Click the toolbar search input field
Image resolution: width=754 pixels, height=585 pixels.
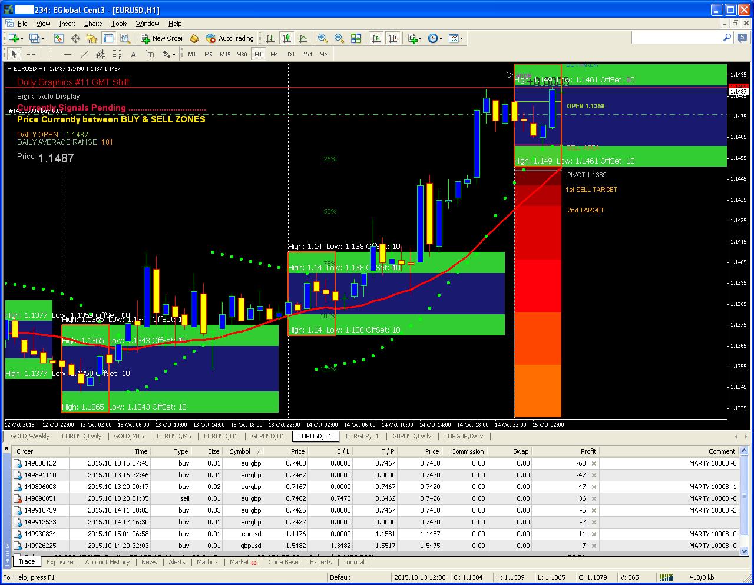(x=676, y=38)
